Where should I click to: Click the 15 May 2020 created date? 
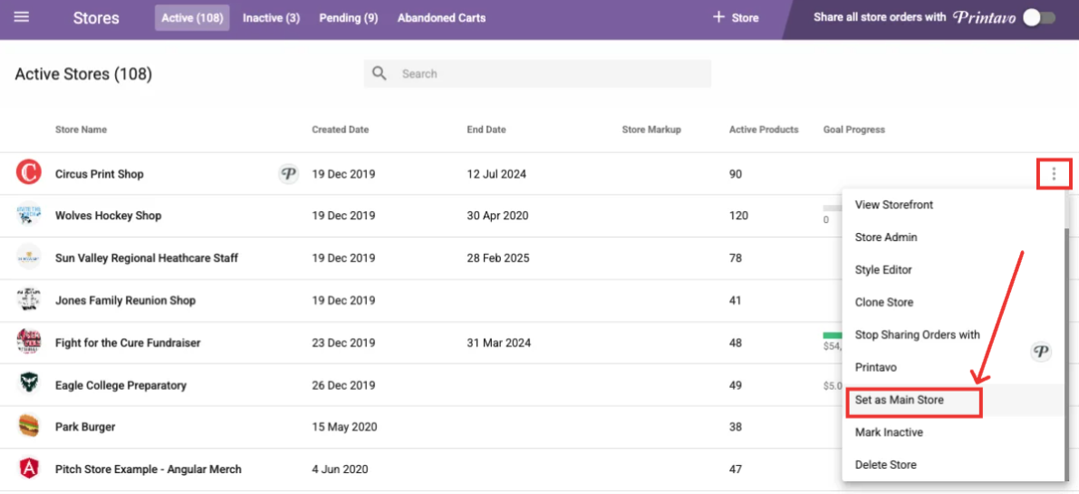pyautogui.click(x=344, y=427)
